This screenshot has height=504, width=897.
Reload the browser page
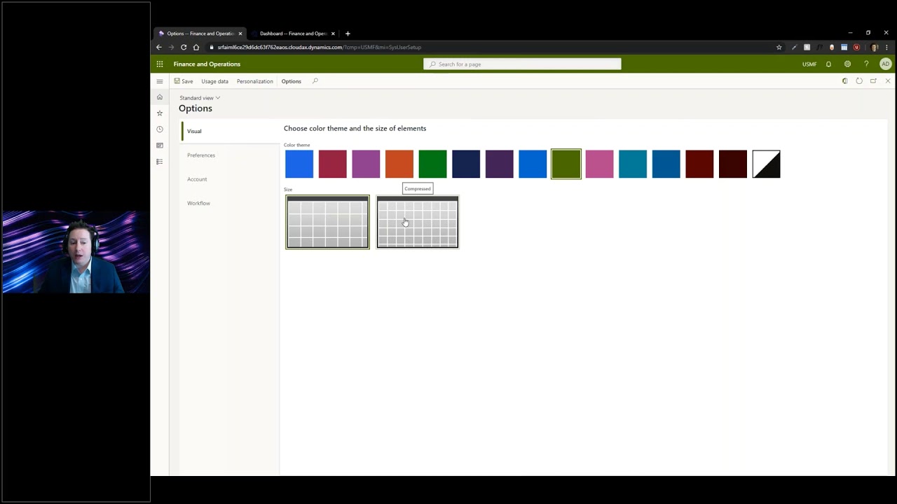[x=184, y=47]
